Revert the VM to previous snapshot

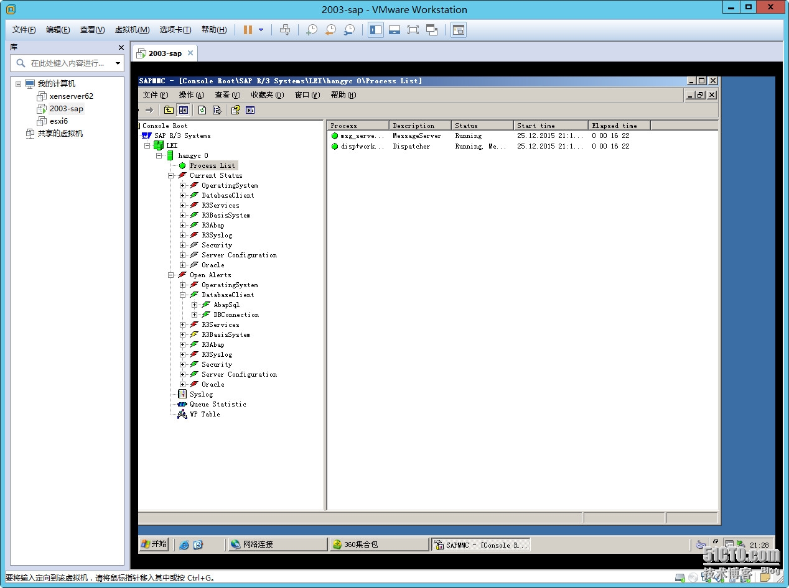pyautogui.click(x=330, y=30)
